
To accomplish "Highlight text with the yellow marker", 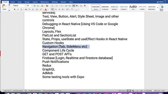I will click(41, 9).
